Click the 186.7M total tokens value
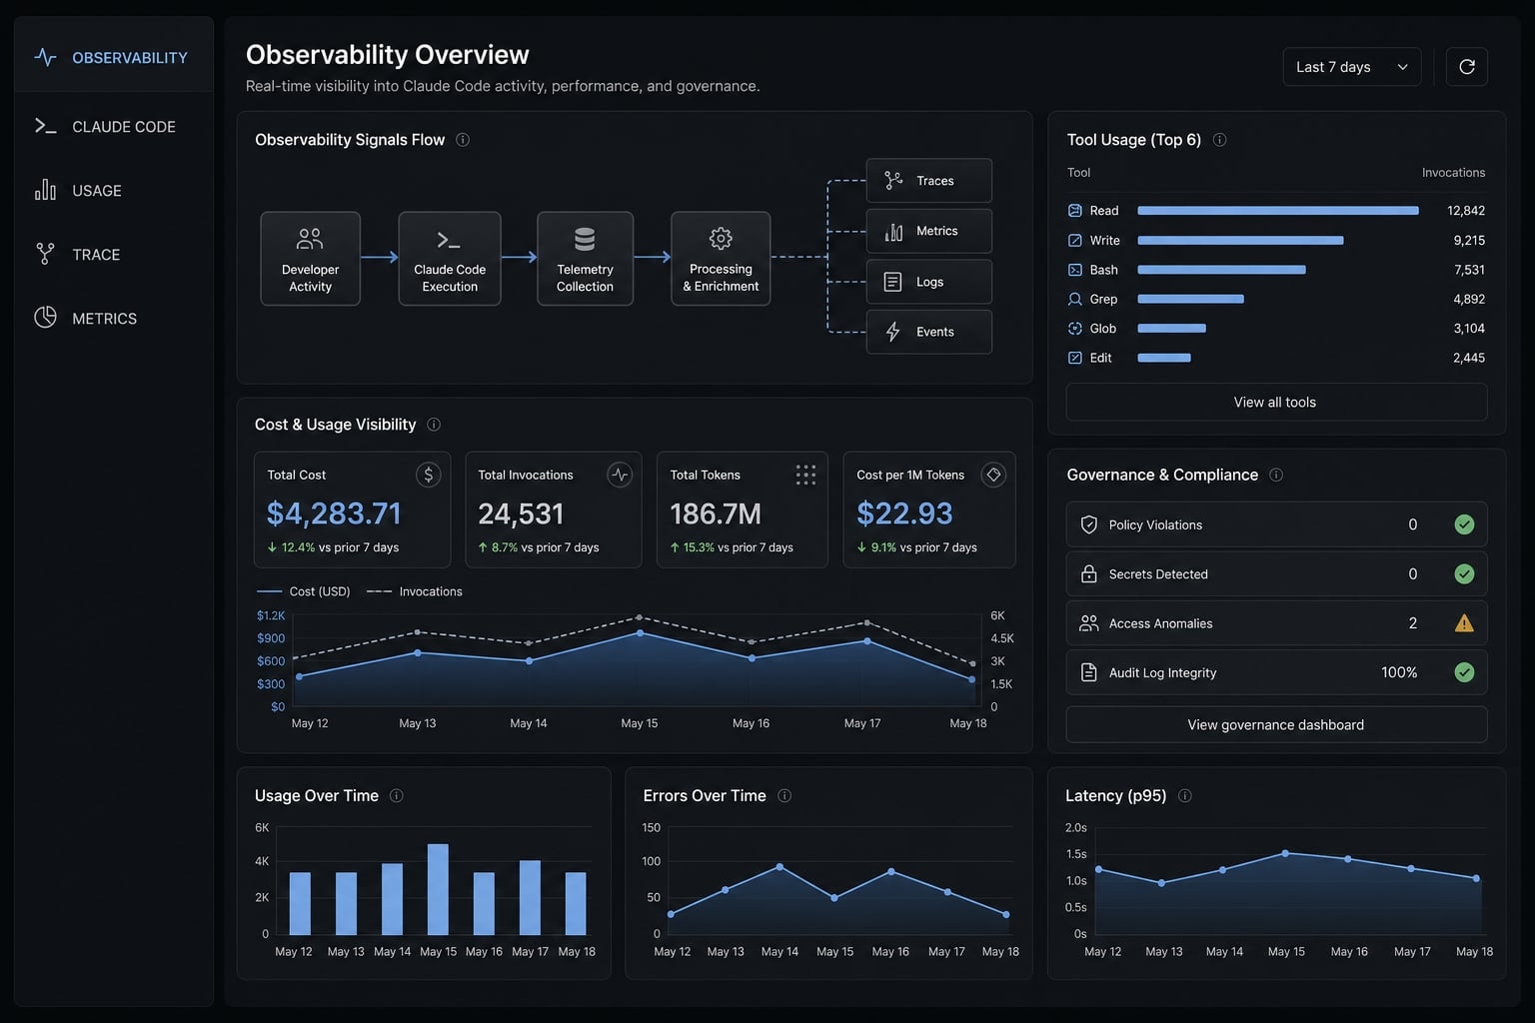Image resolution: width=1535 pixels, height=1023 pixels. click(716, 513)
